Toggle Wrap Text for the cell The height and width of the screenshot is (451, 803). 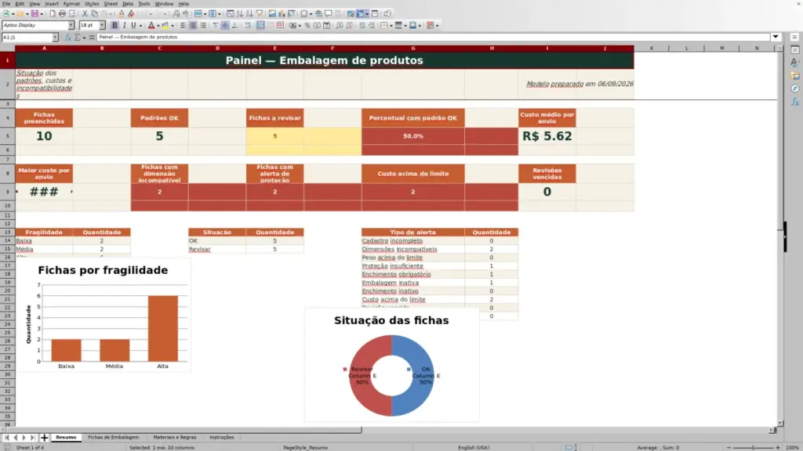pos(248,26)
